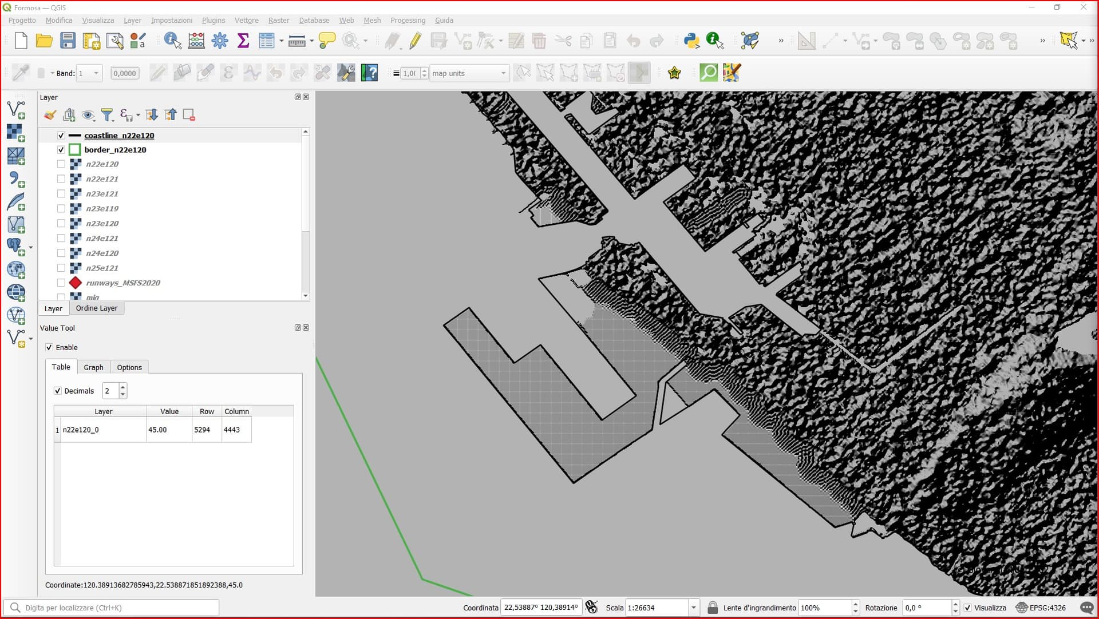Open the map units dropdown
The image size is (1099, 619).
tap(503, 73)
